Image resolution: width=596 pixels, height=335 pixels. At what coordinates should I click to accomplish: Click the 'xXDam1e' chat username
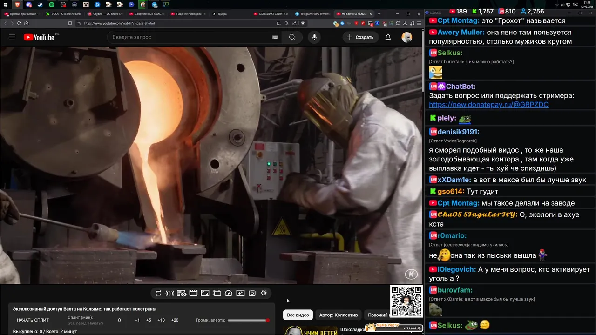[454, 180]
